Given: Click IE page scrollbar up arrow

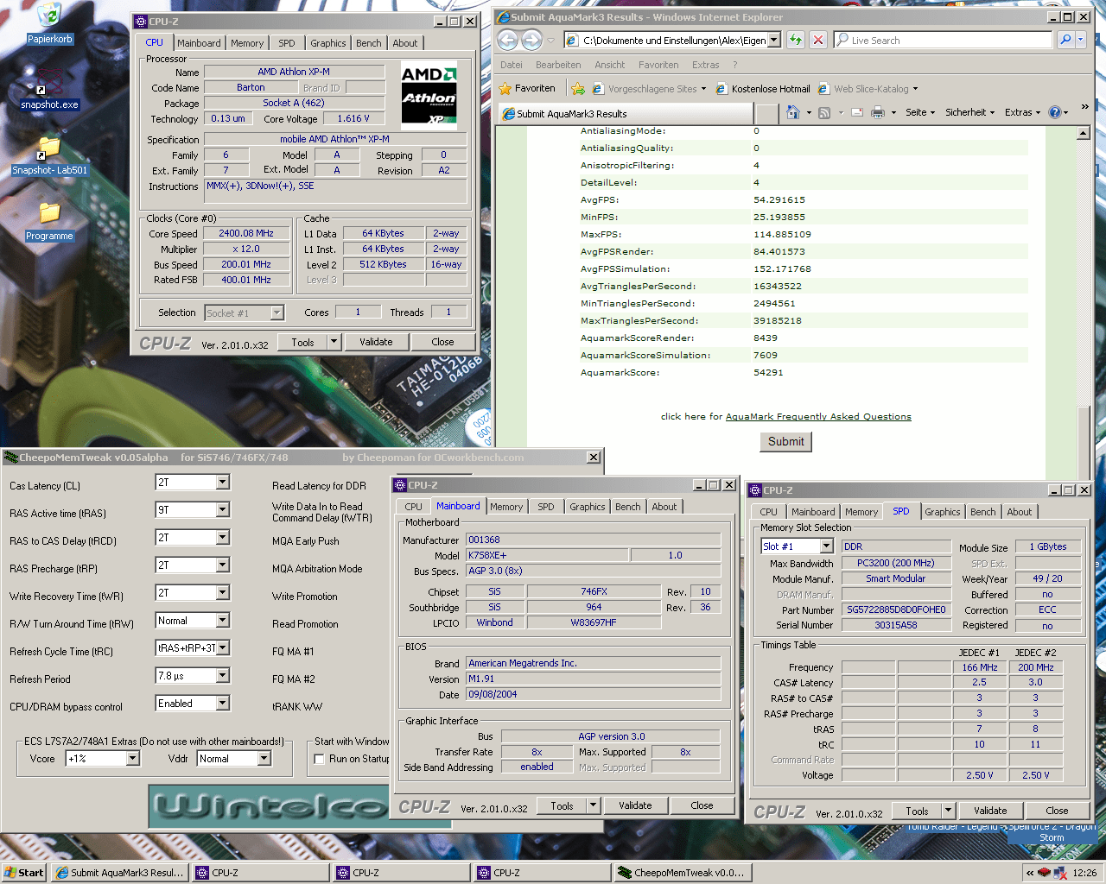Looking at the screenshot, I should pos(1084,133).
